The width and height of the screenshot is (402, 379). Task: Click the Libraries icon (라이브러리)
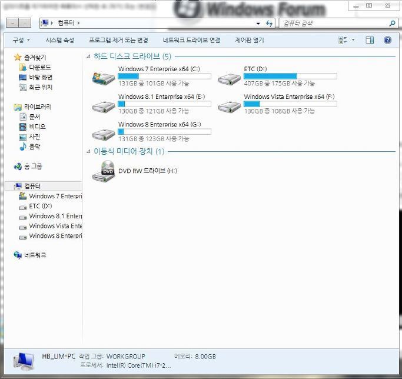point(18,107)
